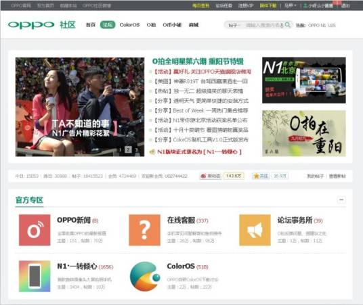Open the 帖子 search type dropdown

(234, 25)
